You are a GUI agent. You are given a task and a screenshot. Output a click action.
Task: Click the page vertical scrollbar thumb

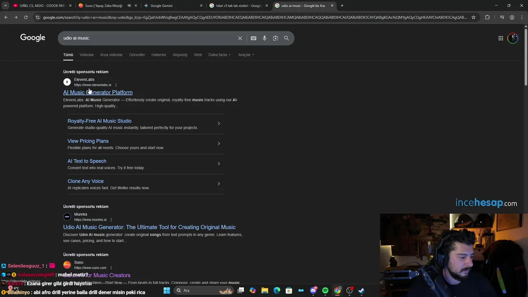526,56
